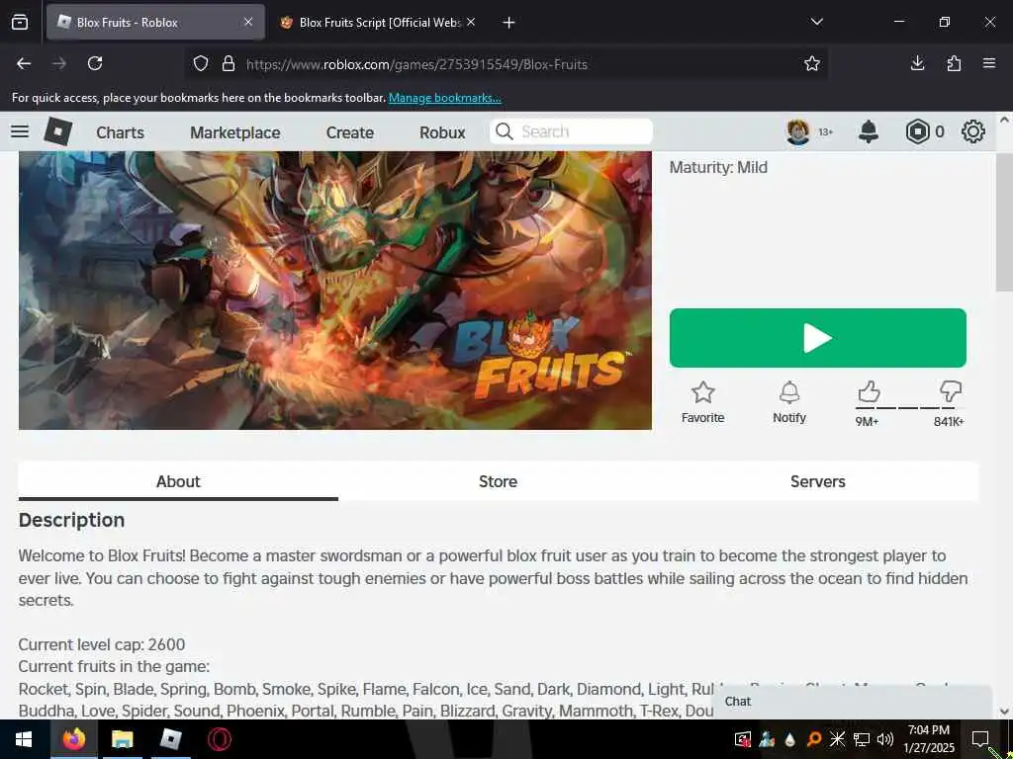Select the About tab
The image size is (1013, 759).
(x=178, y=481)
